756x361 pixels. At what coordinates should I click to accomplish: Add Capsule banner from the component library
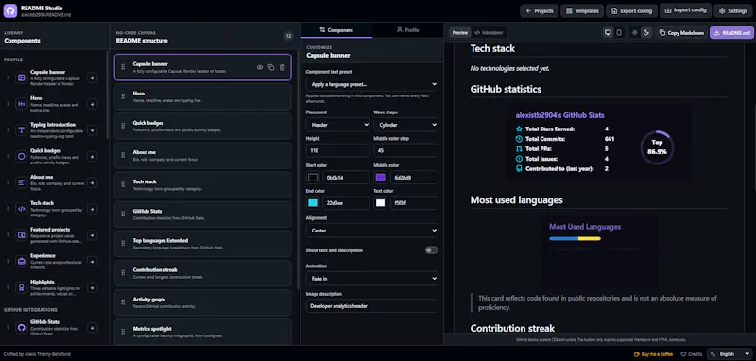[92, 77]
